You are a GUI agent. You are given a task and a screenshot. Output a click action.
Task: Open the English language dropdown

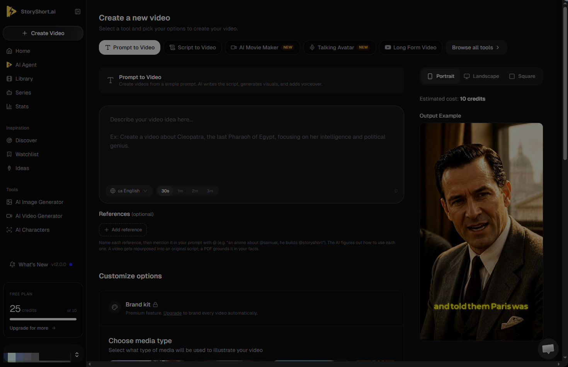tap(129, 191)
